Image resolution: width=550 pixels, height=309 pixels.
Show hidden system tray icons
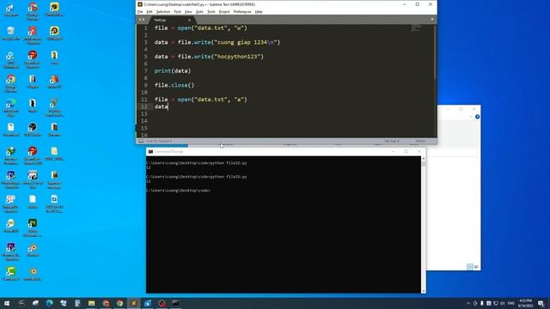tap(467, 303)
